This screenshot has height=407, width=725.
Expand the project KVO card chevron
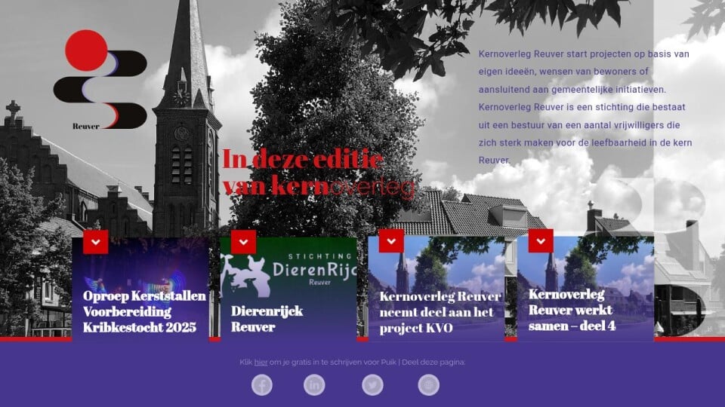point(391,240)
